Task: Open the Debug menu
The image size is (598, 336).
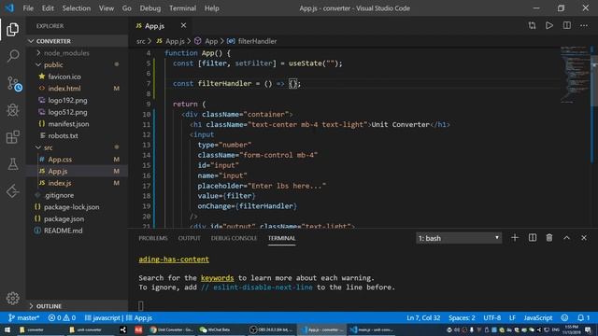Action: 149,8
